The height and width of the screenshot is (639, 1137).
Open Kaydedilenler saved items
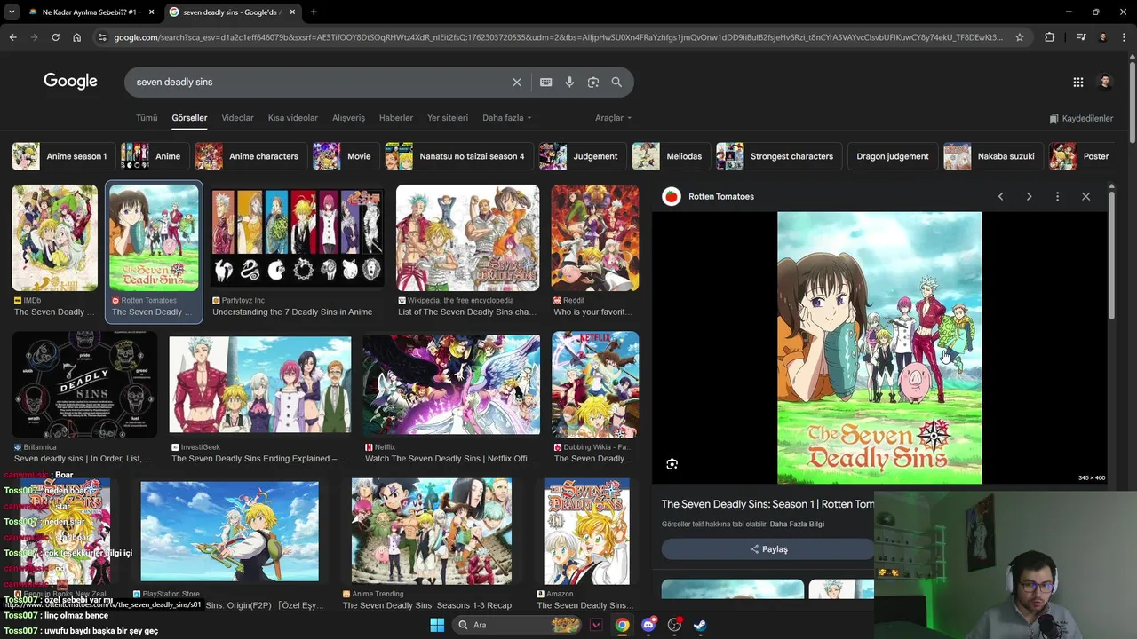1081,118
